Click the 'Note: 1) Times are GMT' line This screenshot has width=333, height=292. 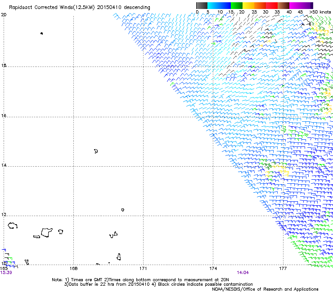(x=140, y=280)
